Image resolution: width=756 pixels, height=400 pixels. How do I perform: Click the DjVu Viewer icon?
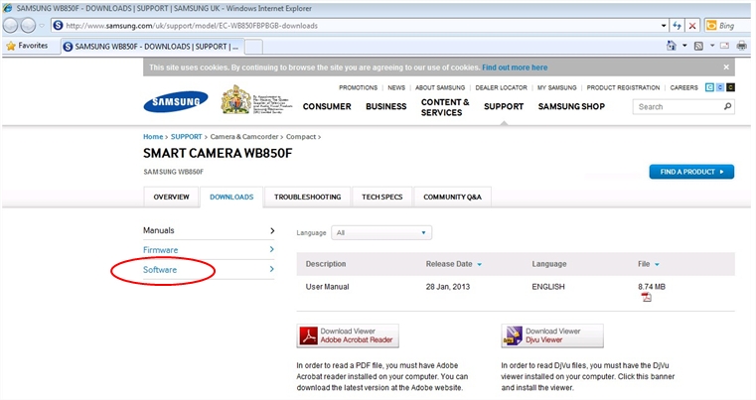tap(513, 335)
